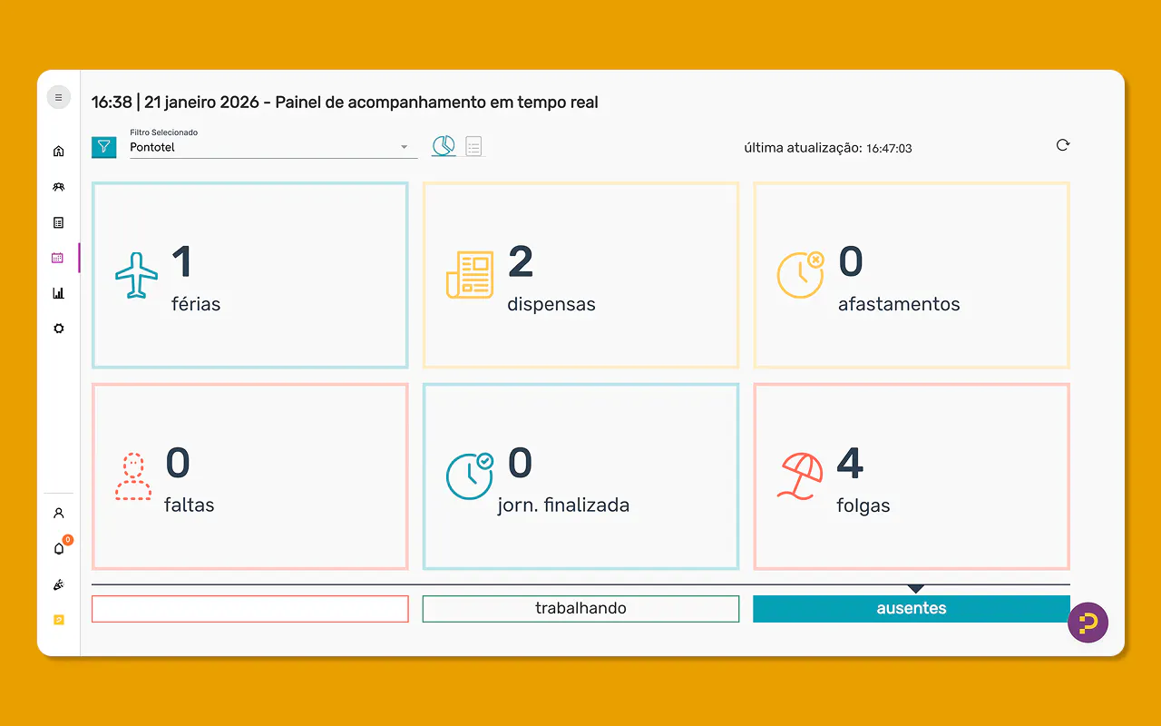Open the people group icon in the sidebar
The height and width of the screenshot is (726, 1161).
click(59, 187)
